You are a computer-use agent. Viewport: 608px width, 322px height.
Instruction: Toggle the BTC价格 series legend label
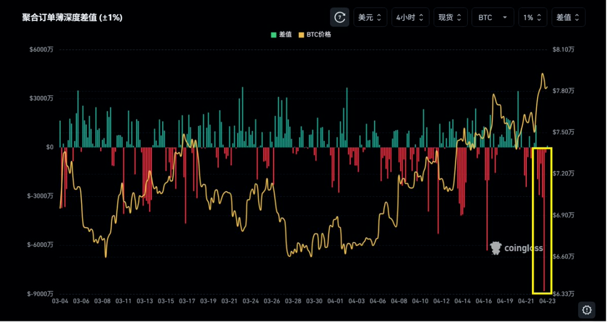318,35
